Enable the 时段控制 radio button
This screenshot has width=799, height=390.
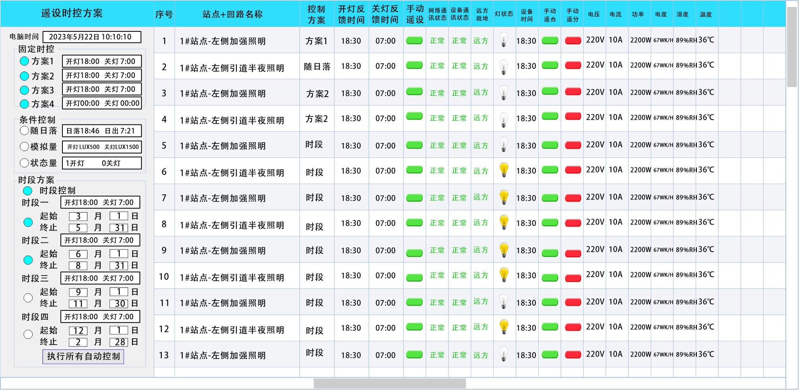(27, 190)
